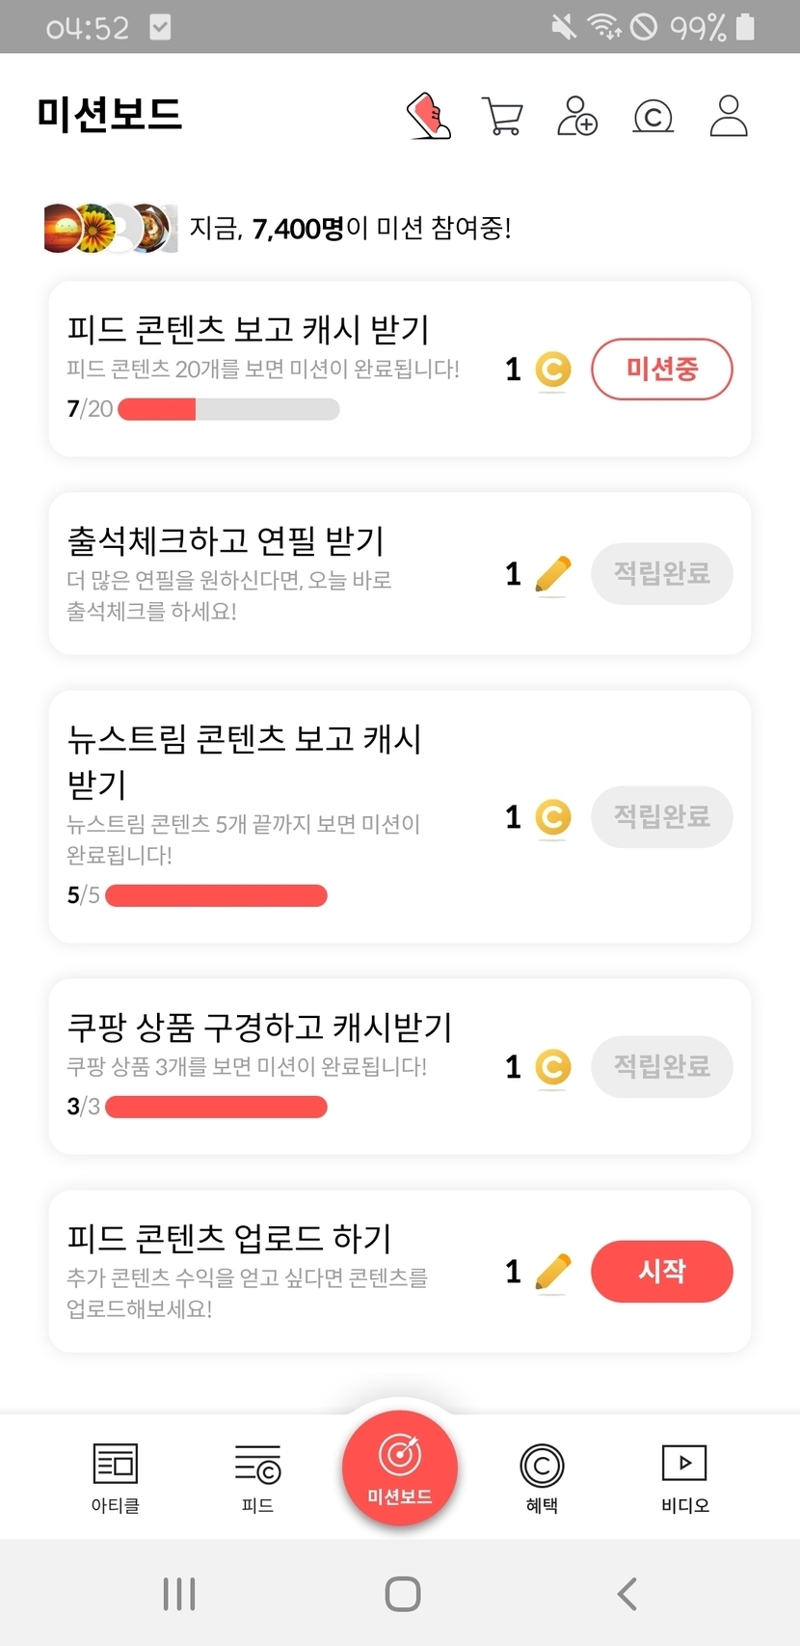Screen dimensions: 800x1646
Task: Open the 비디오 tab
Action: [684, 1476]
